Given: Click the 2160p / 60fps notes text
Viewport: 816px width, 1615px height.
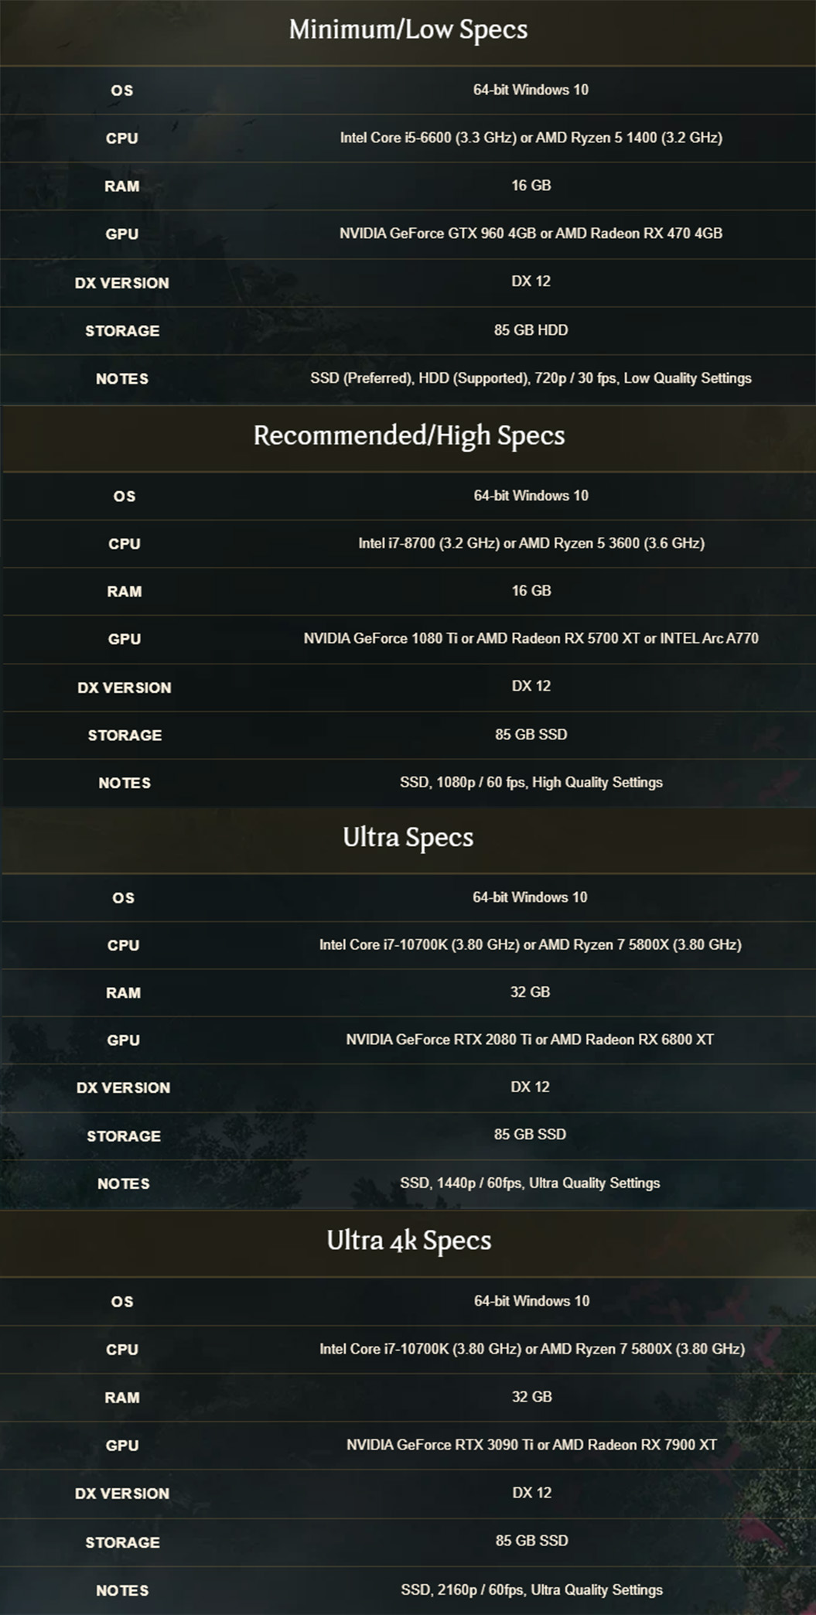Looking at the screenshot, I should [531, 1589].
